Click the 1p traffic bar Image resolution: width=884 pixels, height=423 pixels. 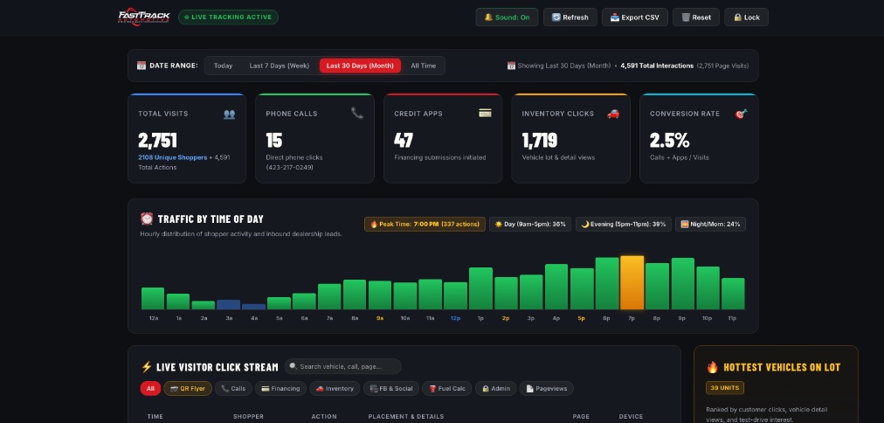tap(481, 288)
